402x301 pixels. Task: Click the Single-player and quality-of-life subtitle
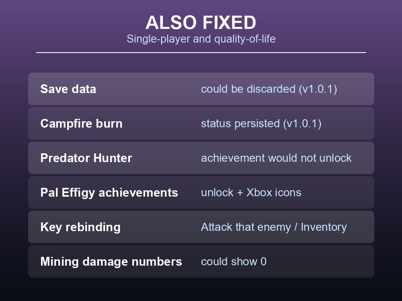click(201, 39)
